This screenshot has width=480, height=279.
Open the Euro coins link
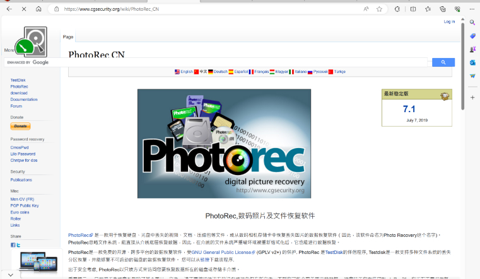(20, 212)
